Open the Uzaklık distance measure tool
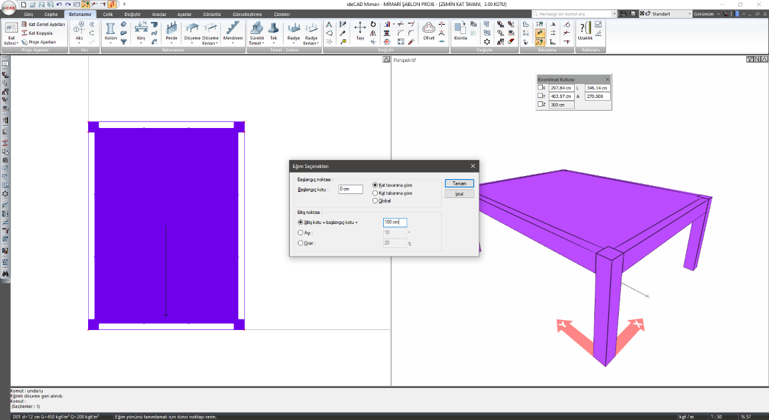This screenshot has width=769, height=420. (x=585, y=30)
